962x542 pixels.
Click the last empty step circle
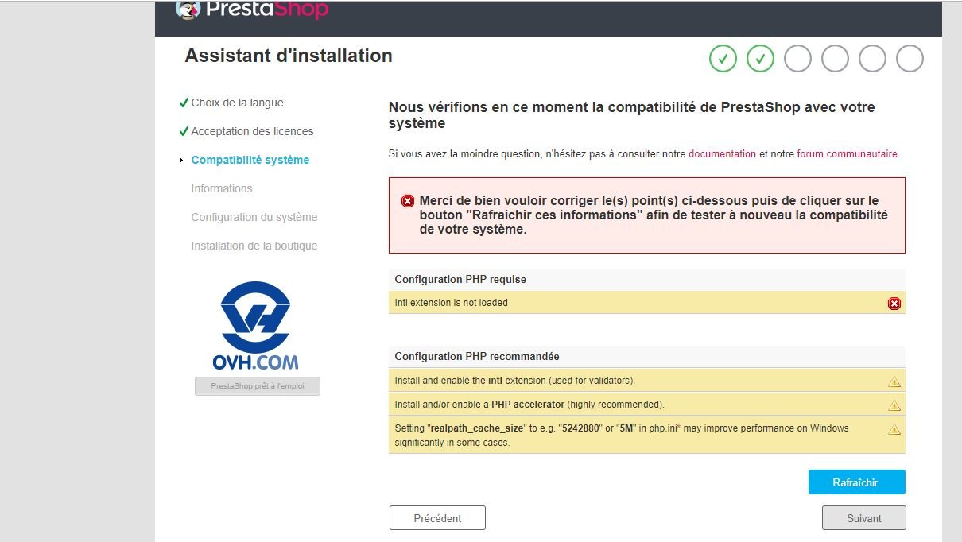pyautogui.click(x=910, y=59)
